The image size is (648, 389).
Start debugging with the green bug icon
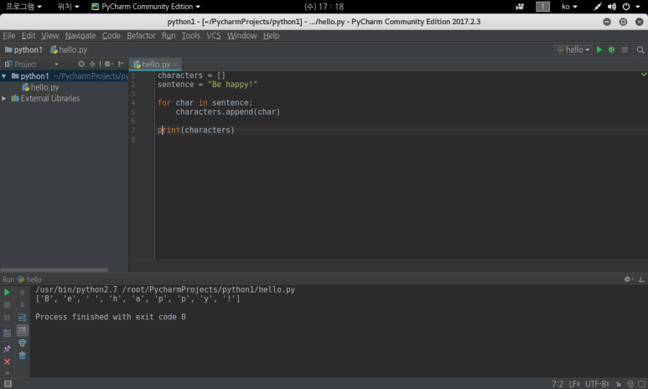point(612,49)
